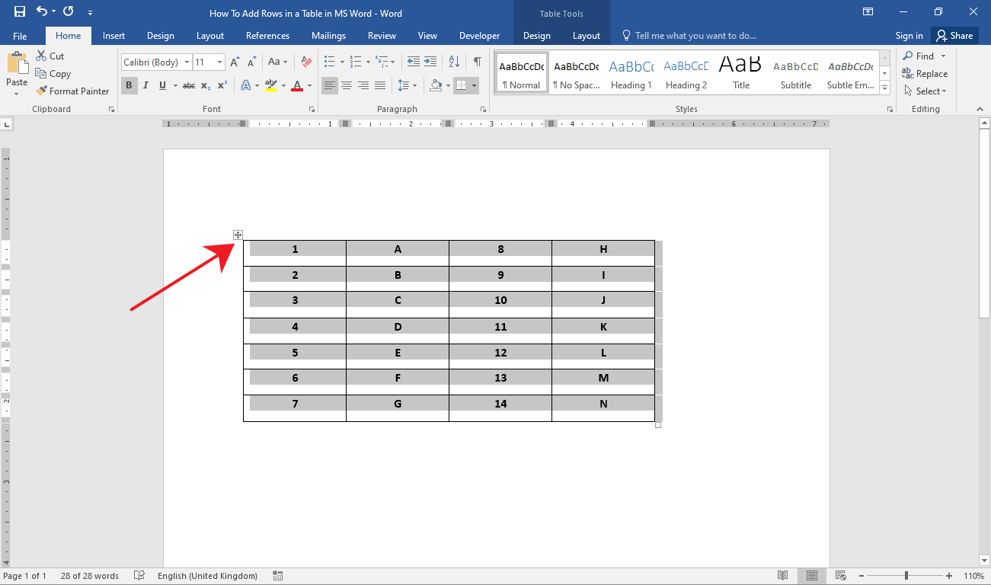This screenshot has height=585, width=991.
Task: Click the Multilevel List icon
Action: pyautogui.click(x=382, y=62)
